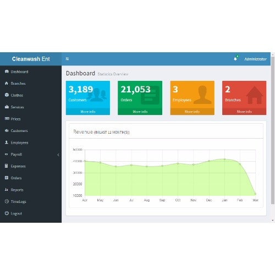The image size is (275, 275).
Task: Click More info on Employees card
Action: pyautogui.click(x=192, y=112)
